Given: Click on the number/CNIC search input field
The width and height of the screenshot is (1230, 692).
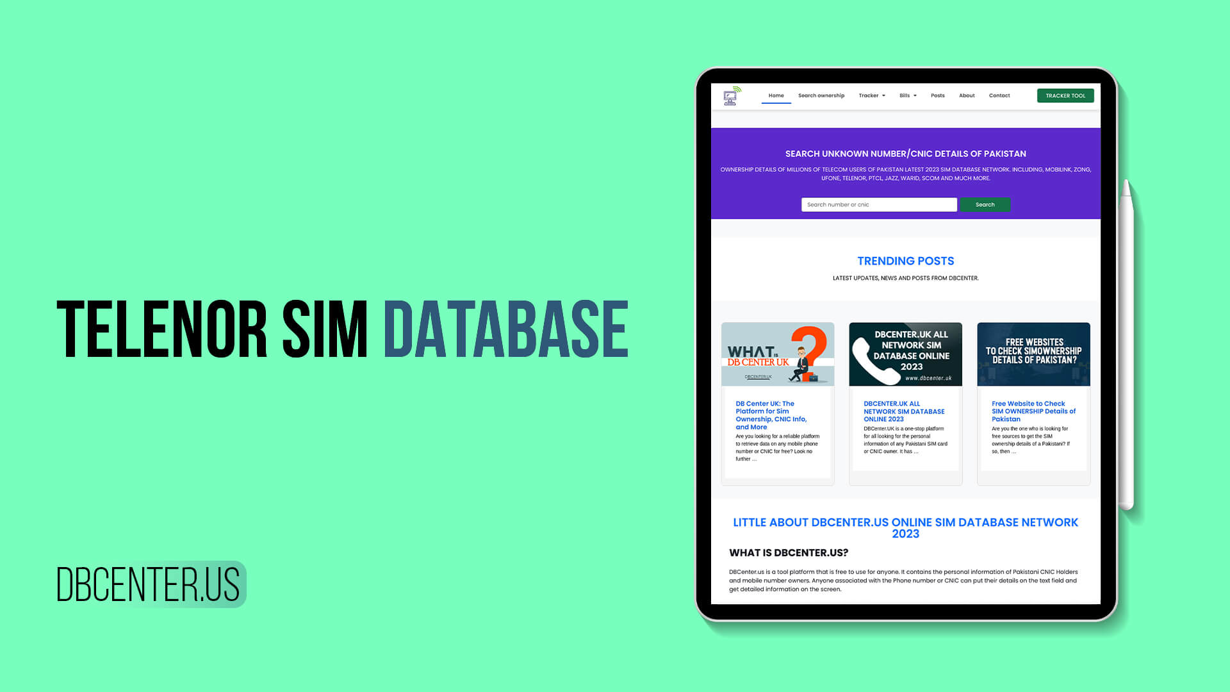Looking at the screenshot, I should tap(878, 204).
